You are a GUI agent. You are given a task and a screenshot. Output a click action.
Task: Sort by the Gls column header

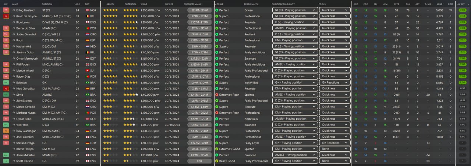[407, 4]
